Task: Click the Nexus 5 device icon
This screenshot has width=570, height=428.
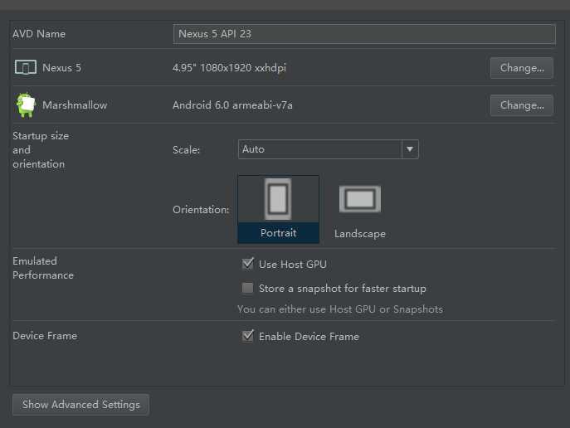Action: (x=26, y=67)
